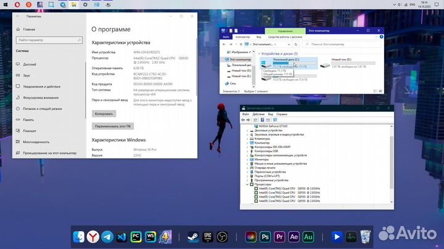Click back arrow in Device Manager toolbar

coord(243,120)
